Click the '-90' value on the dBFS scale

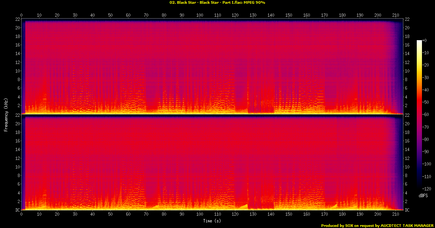point(426,151)
